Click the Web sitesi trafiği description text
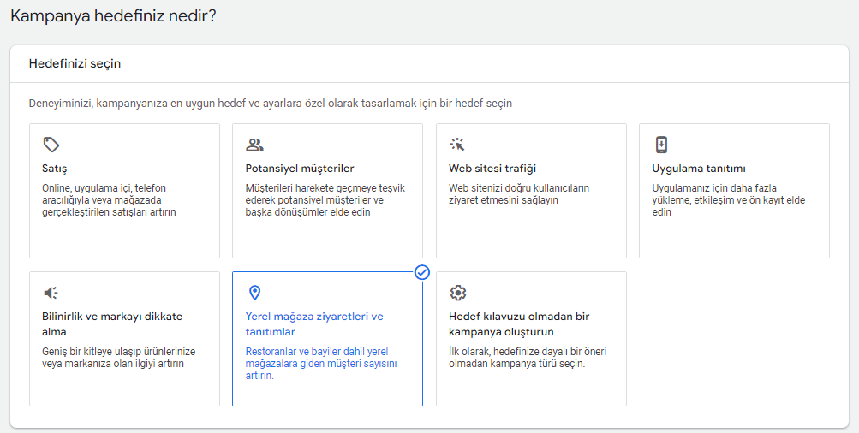The height and width of the screenshot is (433, 859). [519, 193]
